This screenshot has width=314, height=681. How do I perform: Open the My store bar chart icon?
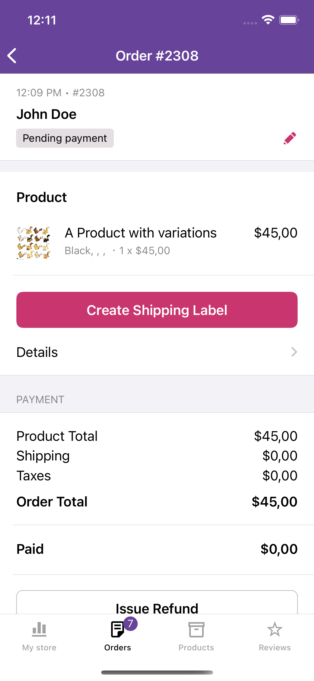click(39, 629)
